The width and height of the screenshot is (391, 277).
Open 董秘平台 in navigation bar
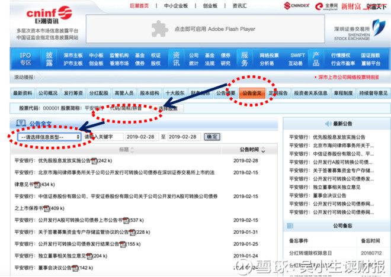click(370, 63)
